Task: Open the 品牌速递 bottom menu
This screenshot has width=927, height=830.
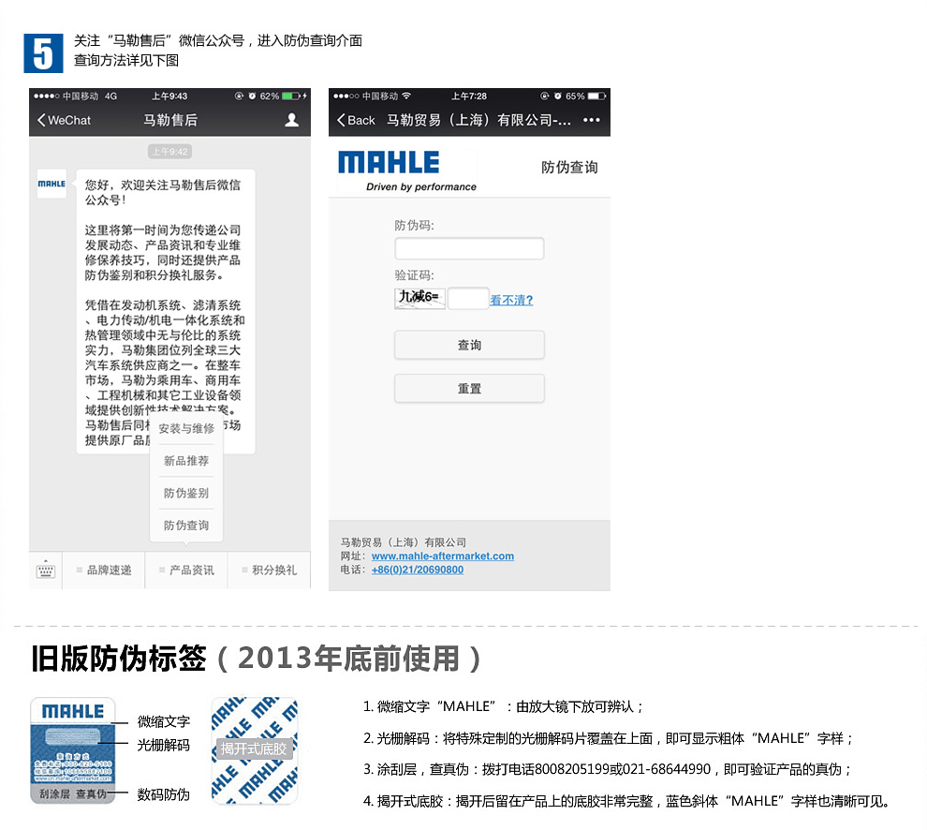Action: pyautogui.click(x=104, y=570)
